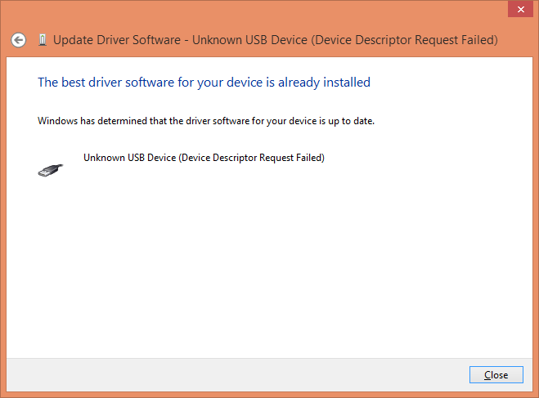Click the empty orange title bar above the title
The width and height of the screenshot is (539, 398).
[245, 11]
